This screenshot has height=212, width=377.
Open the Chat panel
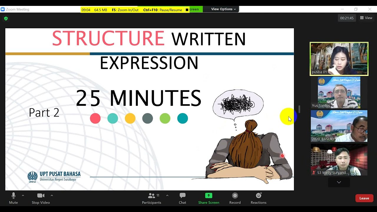pyautogui.click(x=182, y=198)
